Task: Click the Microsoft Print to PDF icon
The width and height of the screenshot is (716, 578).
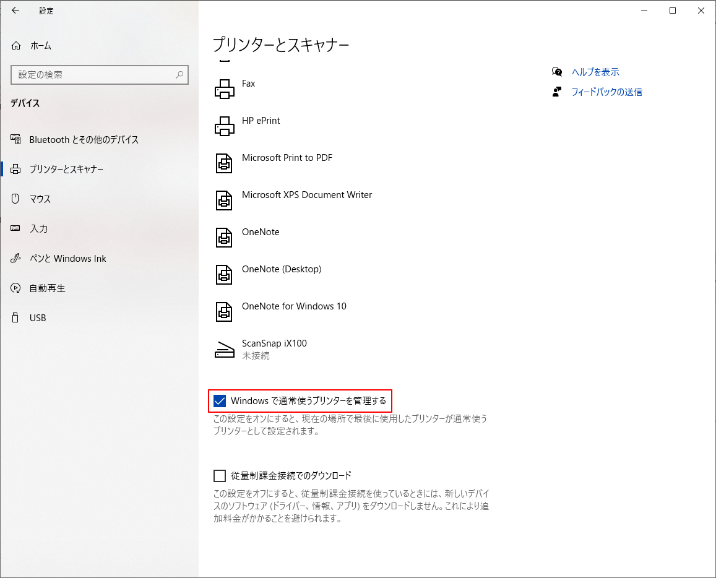Action: 224,163
